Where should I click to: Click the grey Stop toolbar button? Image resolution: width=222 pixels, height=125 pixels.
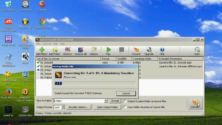click(122, 51)
